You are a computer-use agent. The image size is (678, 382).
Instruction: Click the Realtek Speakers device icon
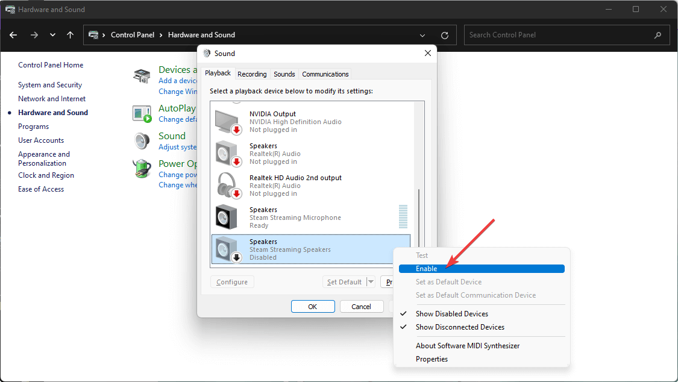tap(228, 154)
